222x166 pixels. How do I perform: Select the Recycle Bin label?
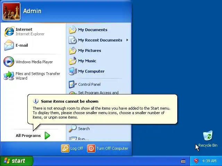point(208,145)
